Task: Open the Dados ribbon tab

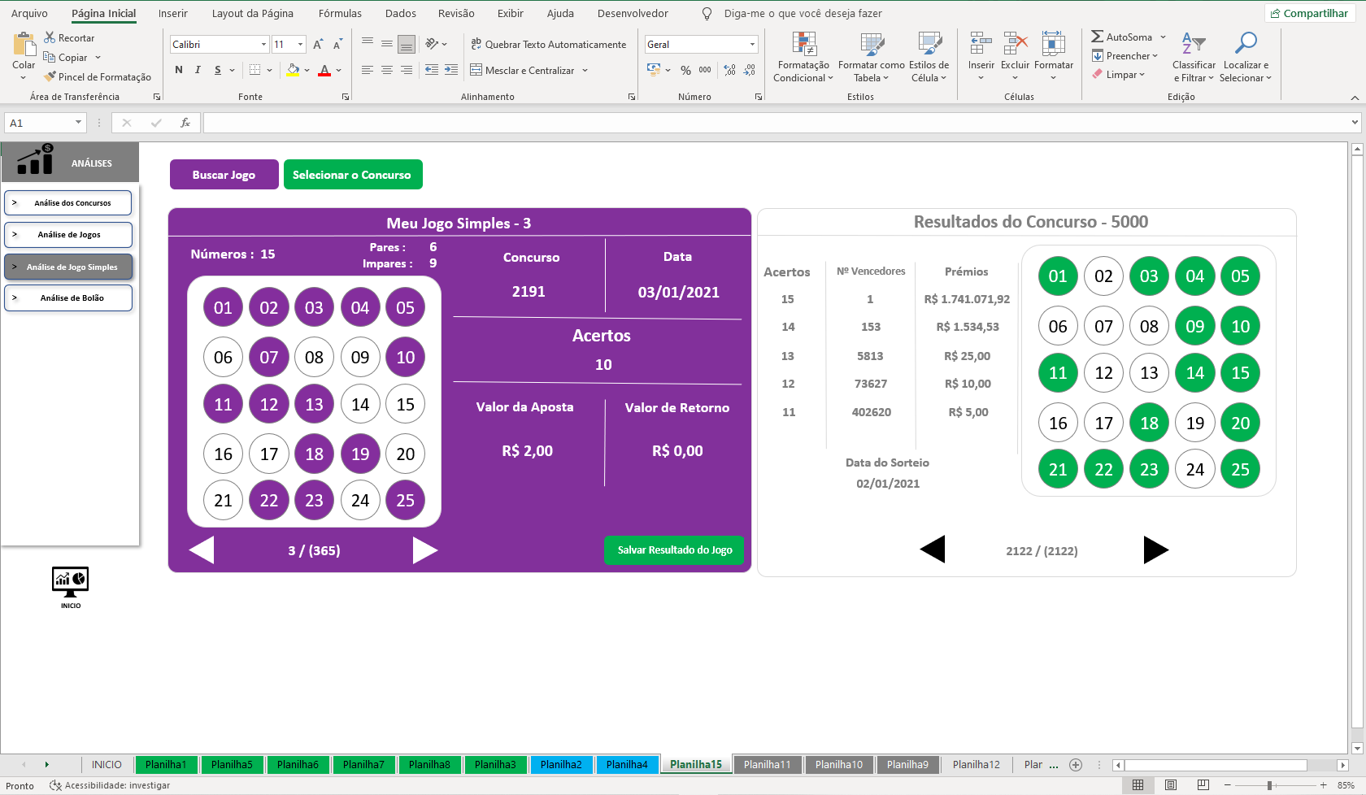Action: 400,13
